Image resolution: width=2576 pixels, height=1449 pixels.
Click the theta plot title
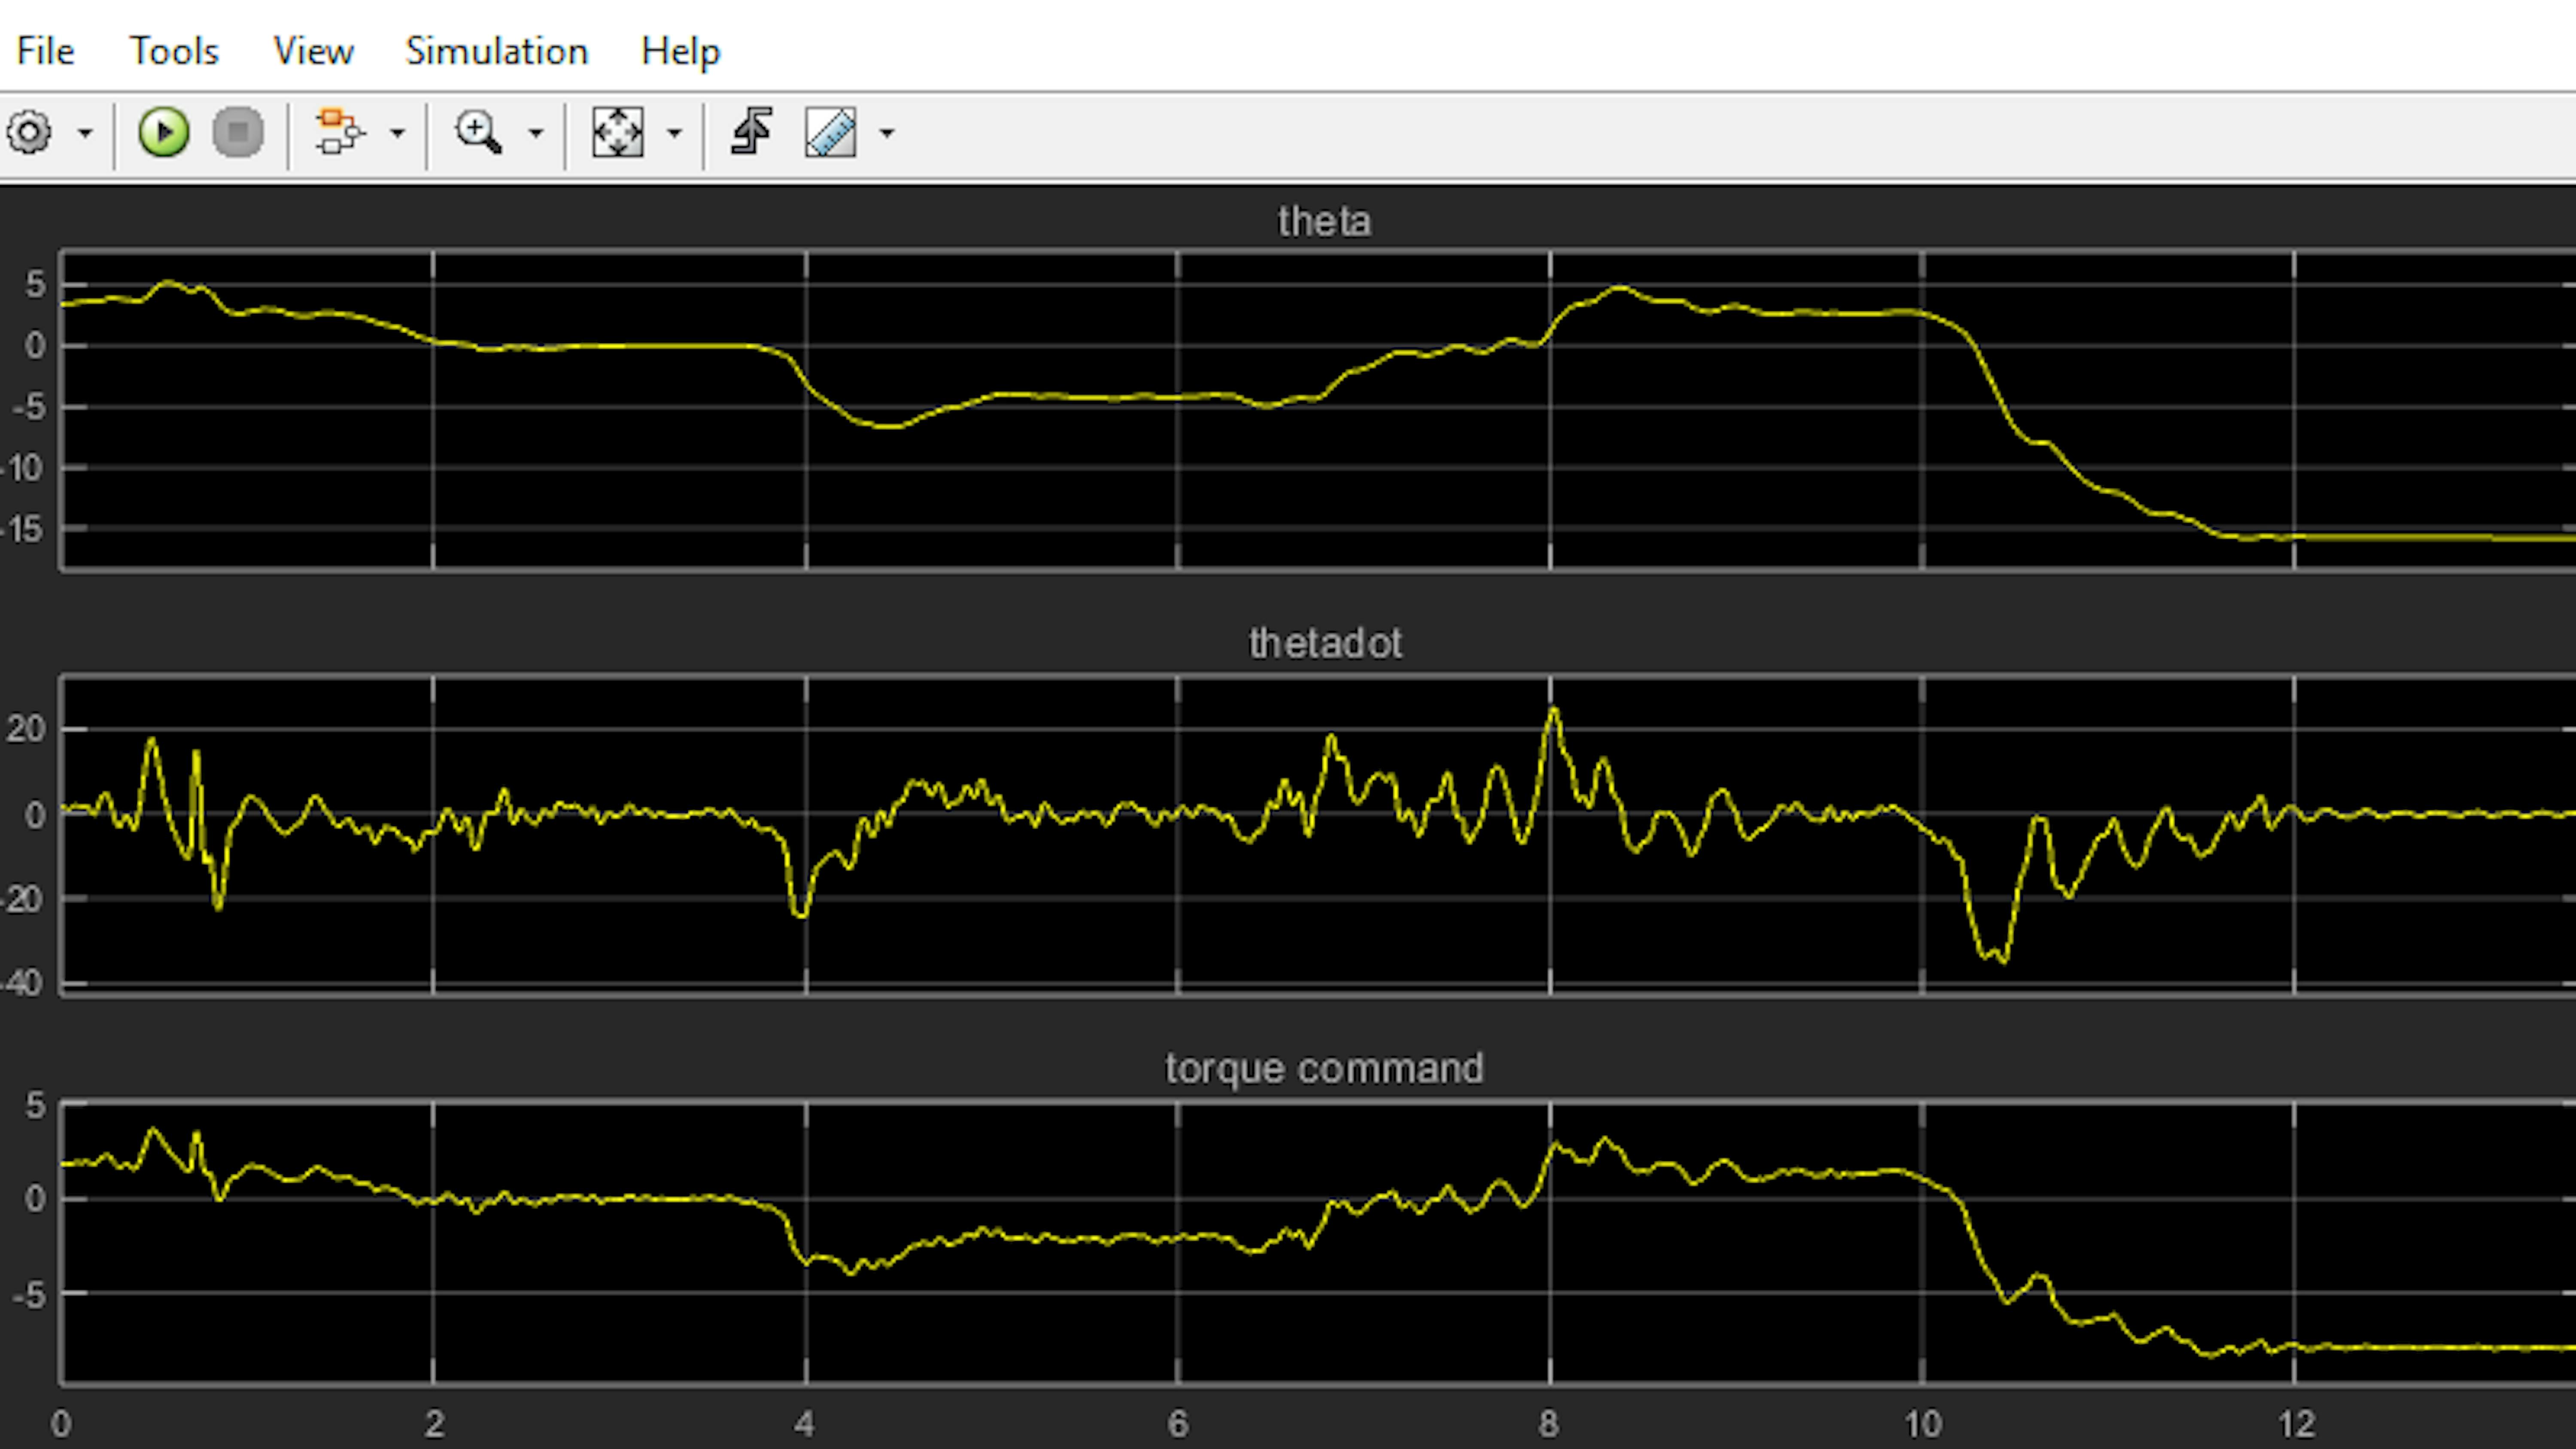click(1324, 222)
